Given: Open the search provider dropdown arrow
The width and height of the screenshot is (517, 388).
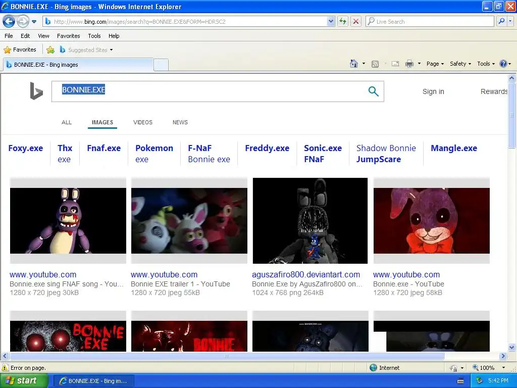Looking at the screenshot, I should pyautogui.click(x=510, y=21).
